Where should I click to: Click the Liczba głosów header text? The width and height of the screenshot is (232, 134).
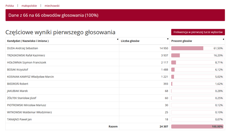(130, 41)
